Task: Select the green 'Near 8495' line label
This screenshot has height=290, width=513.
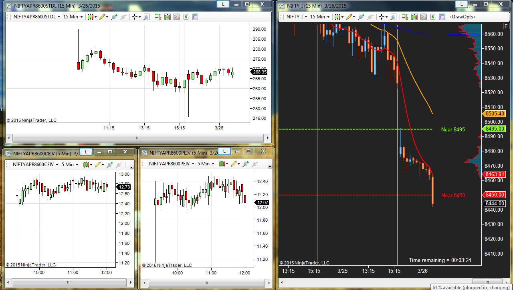Action: point(453,129)
